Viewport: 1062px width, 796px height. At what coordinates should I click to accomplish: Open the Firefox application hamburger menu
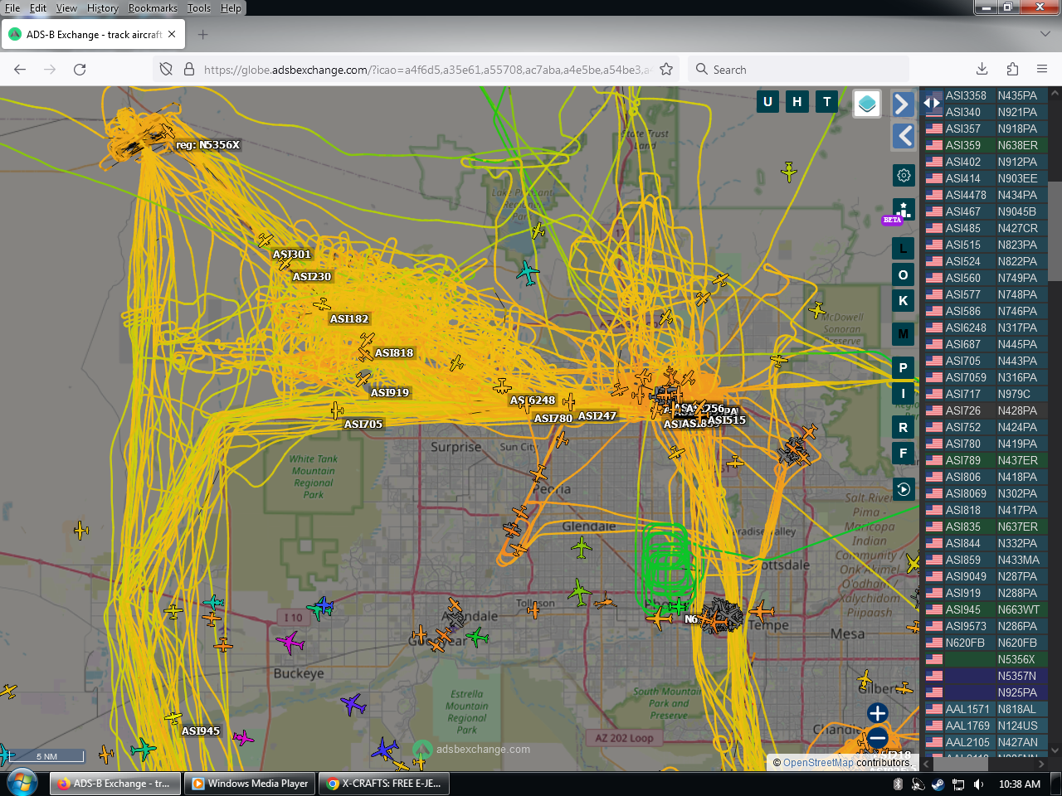tap(1042, 70)
